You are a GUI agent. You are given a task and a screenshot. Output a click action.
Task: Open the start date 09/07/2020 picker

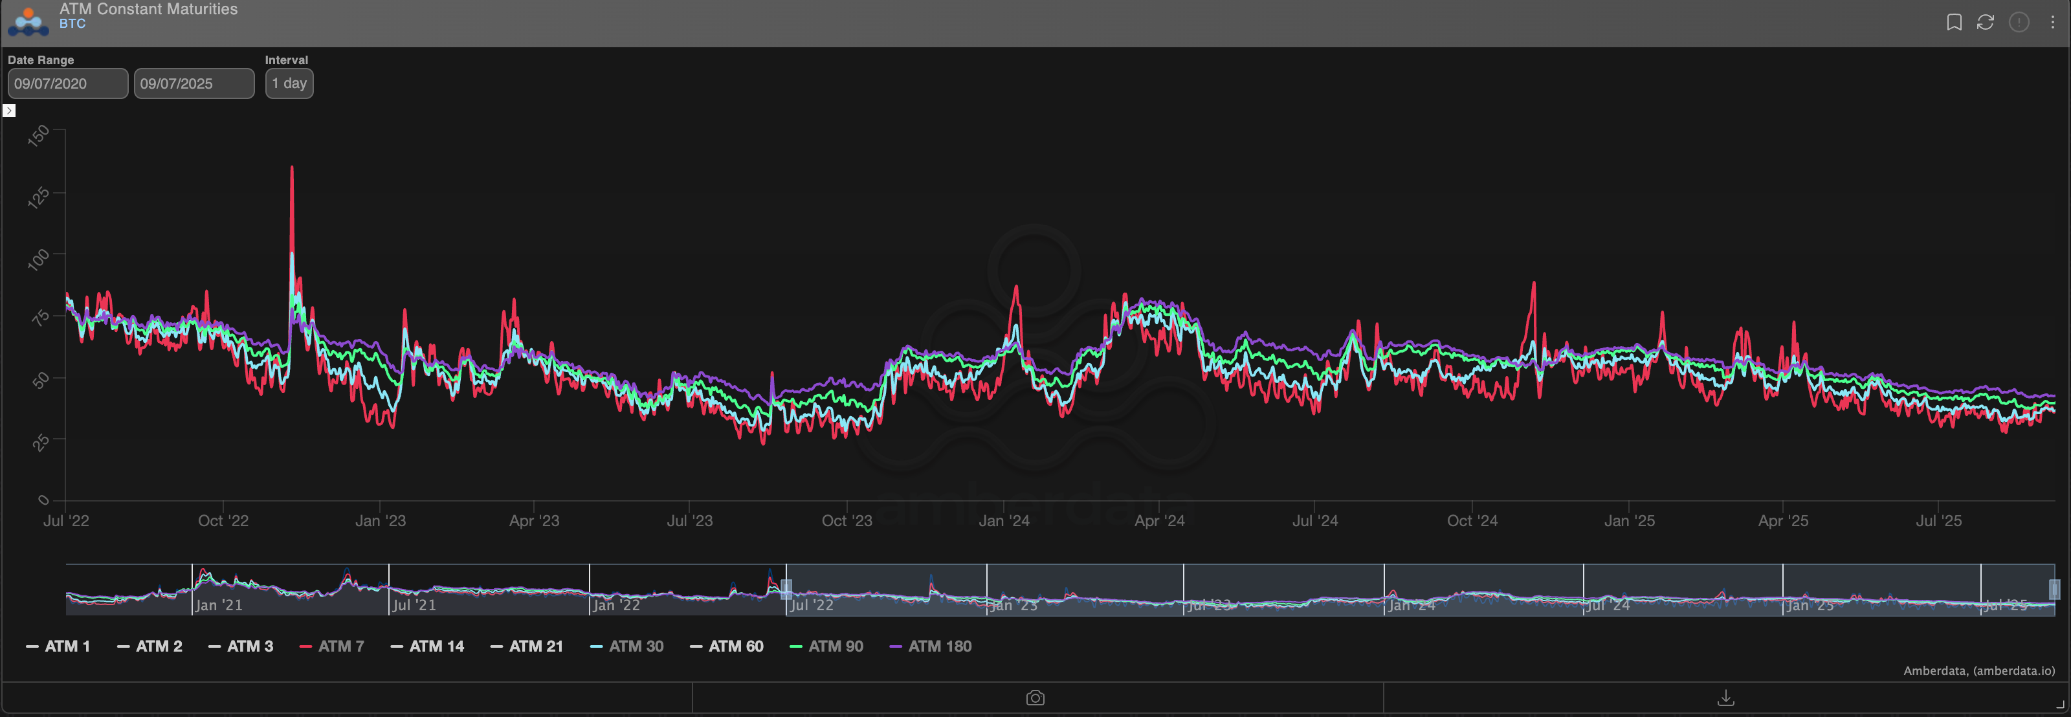(x=67, y=83)
